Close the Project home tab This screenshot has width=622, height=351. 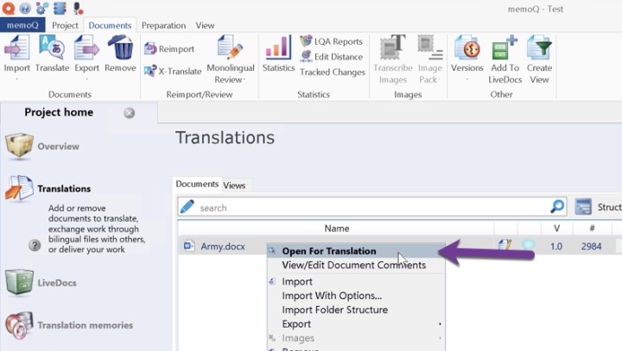point(129,113)
